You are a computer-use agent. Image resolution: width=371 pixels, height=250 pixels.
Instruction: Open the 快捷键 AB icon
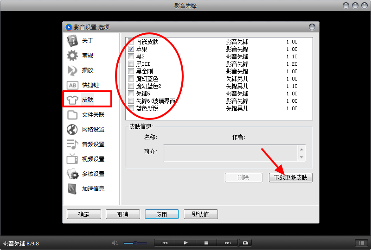(x=72, y=85)
